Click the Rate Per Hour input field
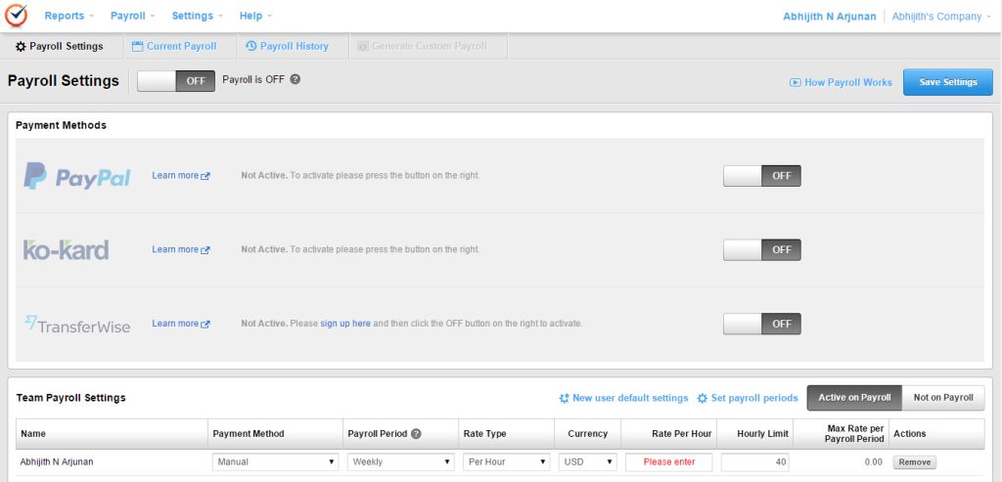Image resolution: width=1002 pixels, height=482 pixels. pyautogui.click(x=668, y=461)
